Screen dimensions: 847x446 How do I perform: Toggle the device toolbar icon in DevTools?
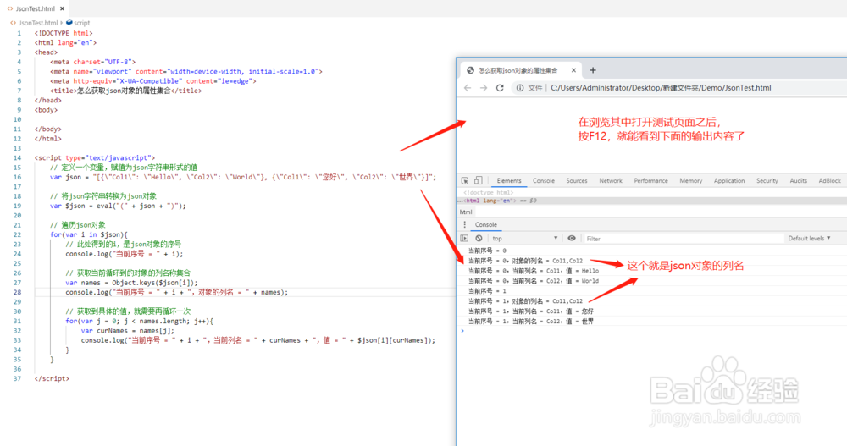tap(478, 181)
